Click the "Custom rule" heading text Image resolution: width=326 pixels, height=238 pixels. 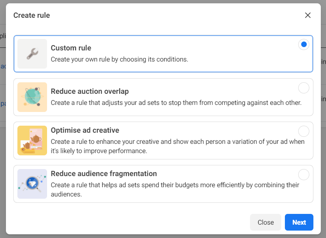coord(71,48)
